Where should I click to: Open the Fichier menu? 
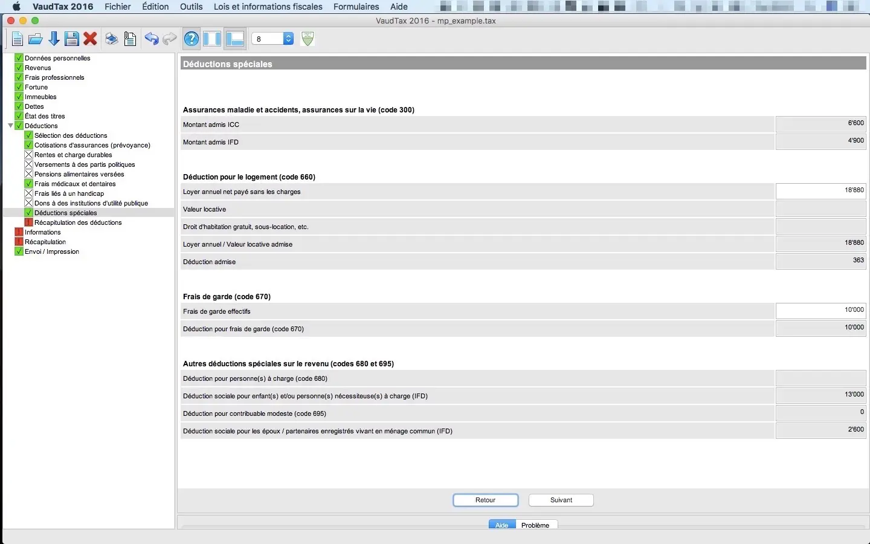click(118, 7)
